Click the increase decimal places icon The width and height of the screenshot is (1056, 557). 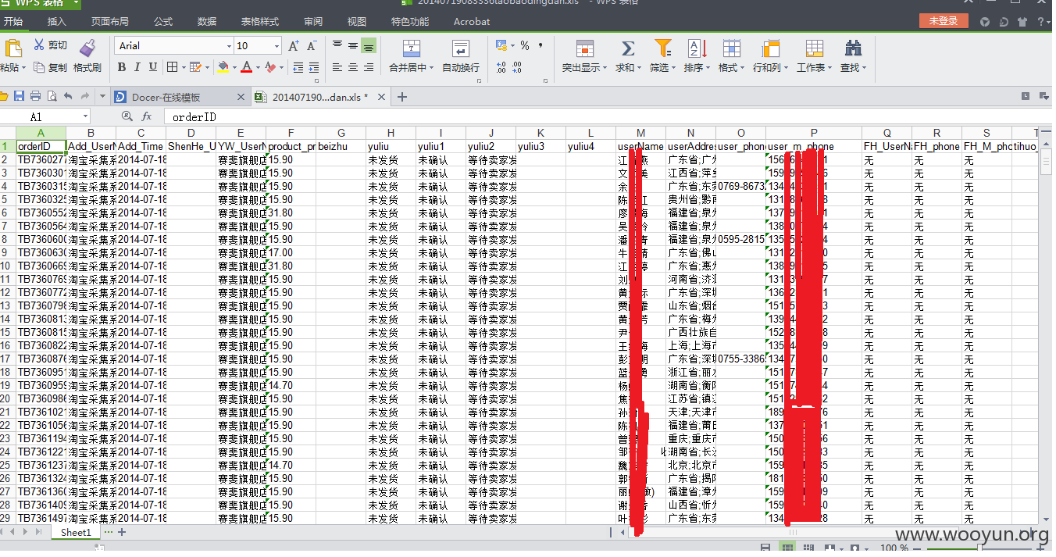coord(501,68)
